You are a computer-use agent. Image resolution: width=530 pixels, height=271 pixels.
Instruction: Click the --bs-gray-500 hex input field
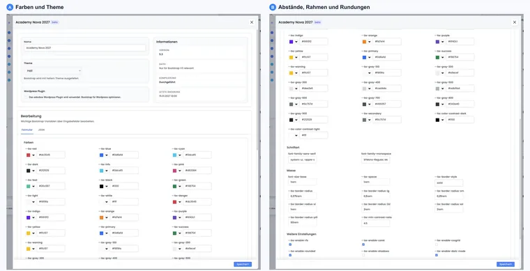click(460, 88)
